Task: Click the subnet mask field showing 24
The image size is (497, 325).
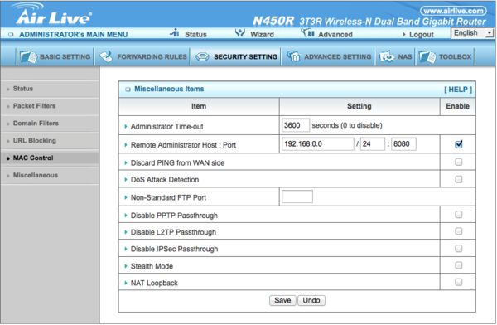Action: (373, 144)
